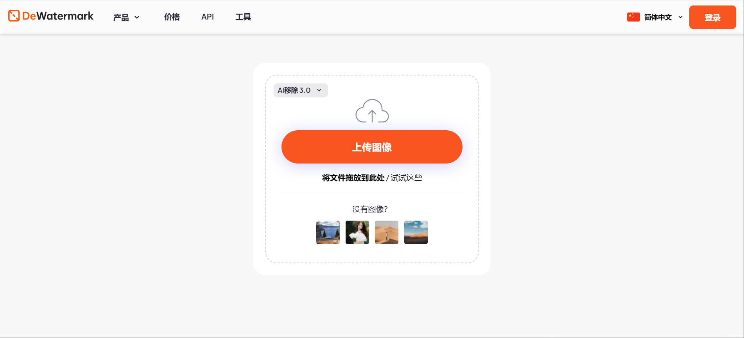
Task: Click the DeWatermark wordmark text
Action: (58, 16)
